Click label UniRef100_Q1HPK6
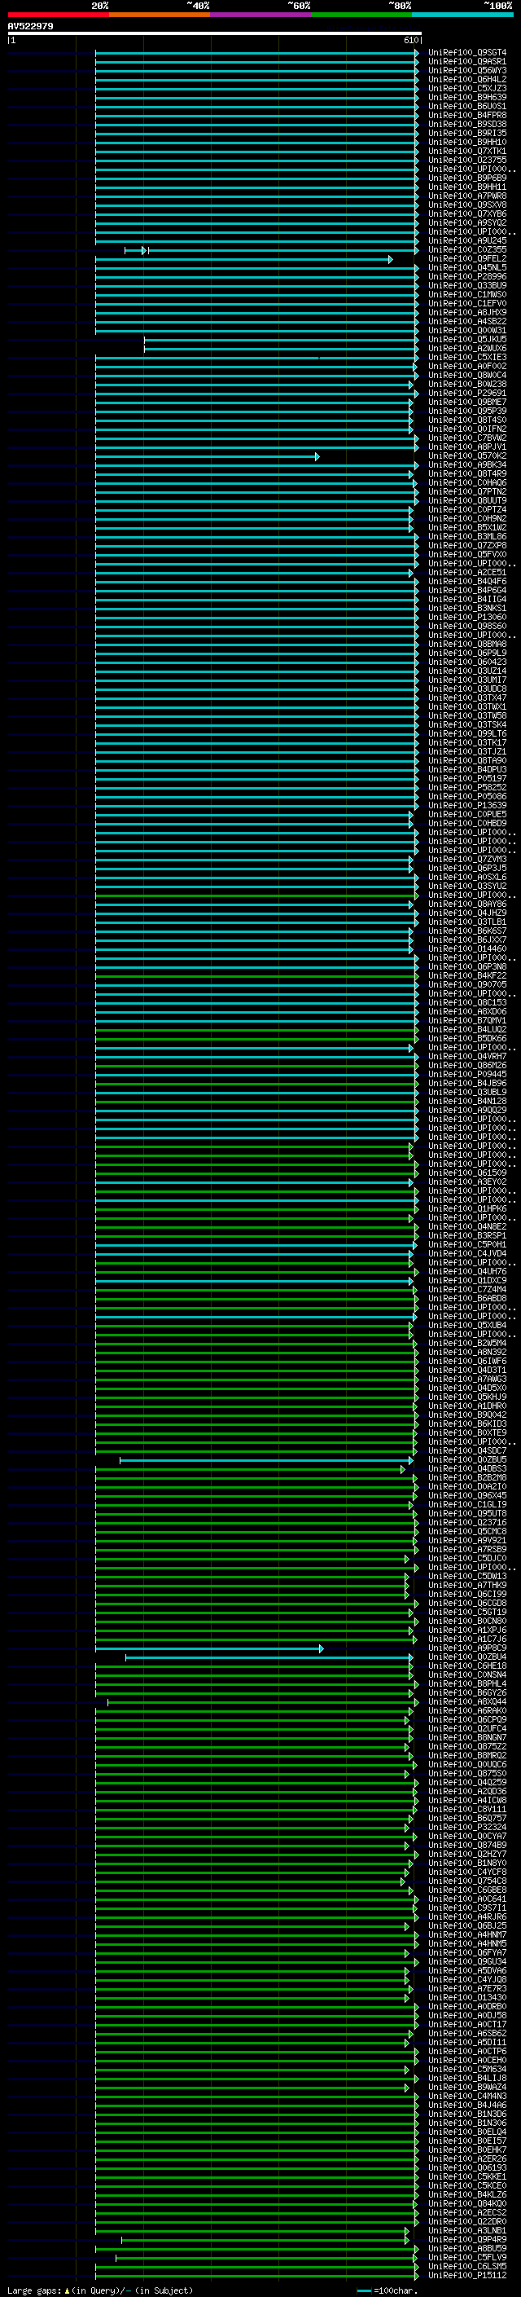Viewport: 521px width, 2297px height. (467, 1209)
